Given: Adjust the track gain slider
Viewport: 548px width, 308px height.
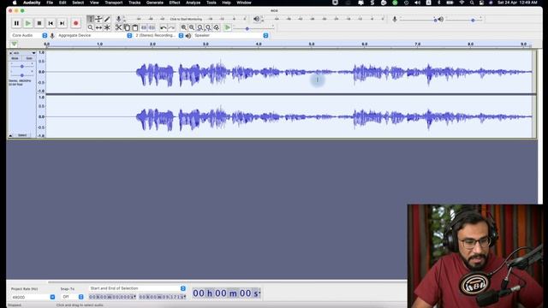Looking at the screenshot, I should [22, 67].
